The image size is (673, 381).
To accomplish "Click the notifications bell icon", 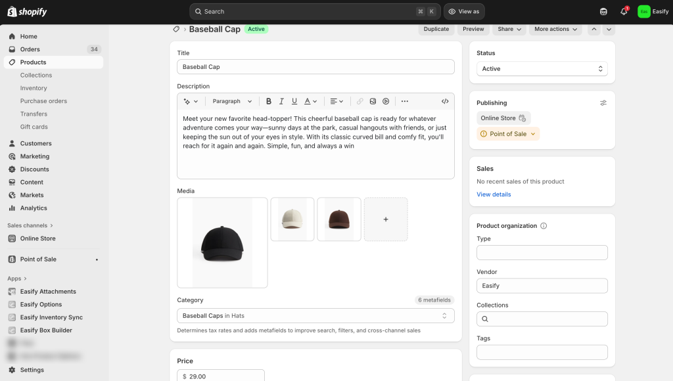I will [x=624, y=11].
